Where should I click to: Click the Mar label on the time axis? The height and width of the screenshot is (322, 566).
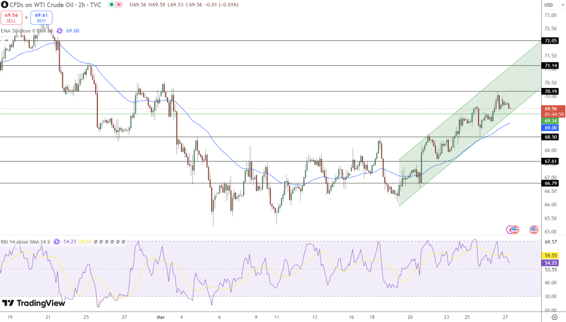pos(161,317)
